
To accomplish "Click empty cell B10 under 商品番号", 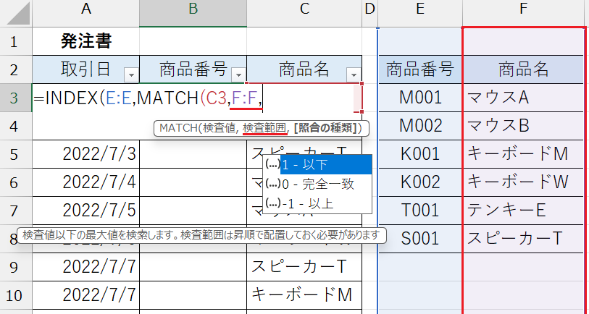I will click(193, 295).
